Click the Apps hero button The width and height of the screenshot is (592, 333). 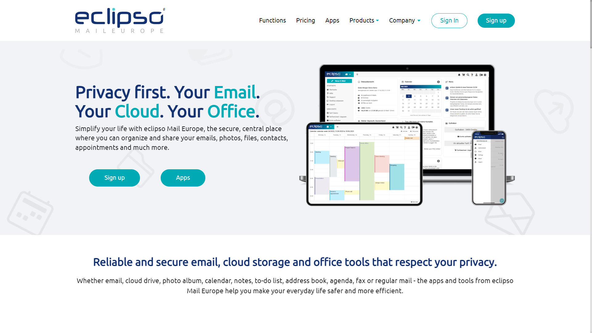click(x=183, y=178)
